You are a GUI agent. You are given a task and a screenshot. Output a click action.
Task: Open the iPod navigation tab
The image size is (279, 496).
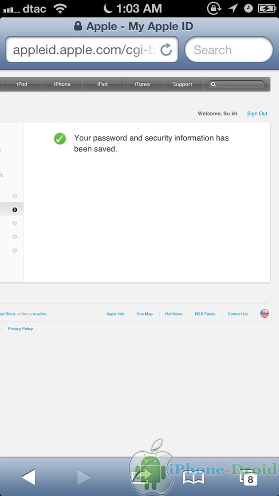pos(22,84)
